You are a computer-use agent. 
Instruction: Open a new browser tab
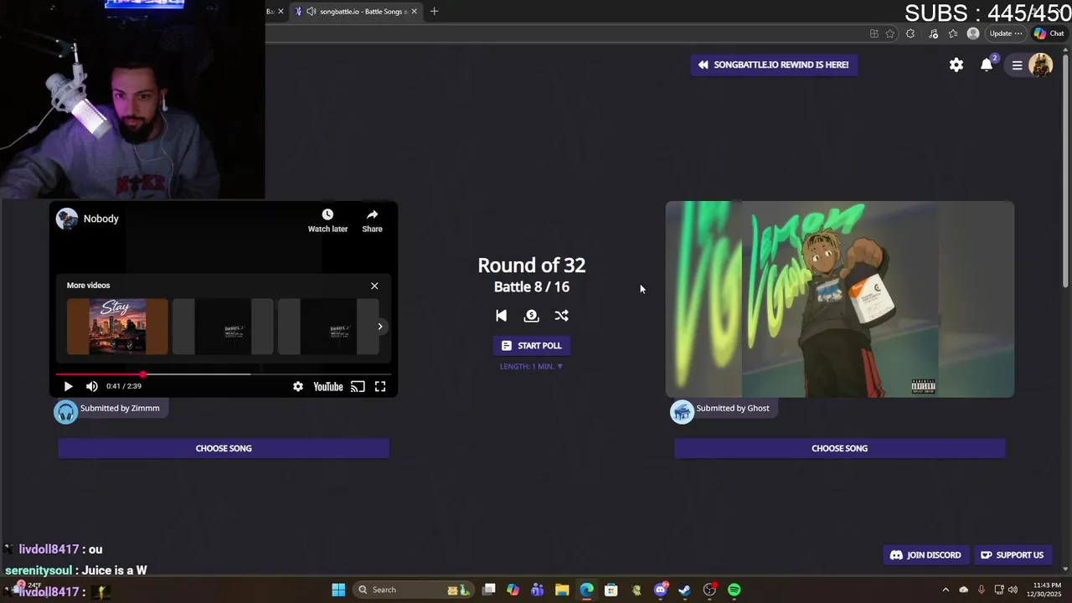[x=434, y=12]
